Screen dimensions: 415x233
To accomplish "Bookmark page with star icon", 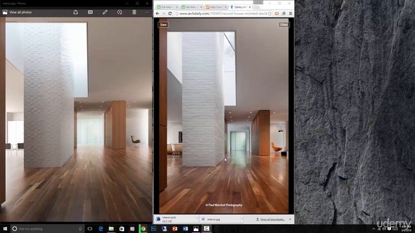I will (270, 14).
